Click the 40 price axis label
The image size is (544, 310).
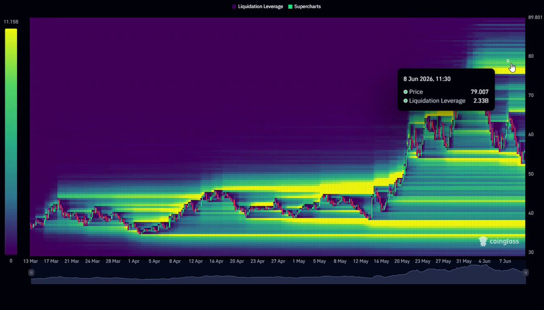coord(531,213)
